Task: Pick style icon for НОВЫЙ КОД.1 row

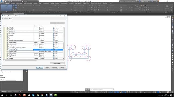Action: [x=54, y=51]
